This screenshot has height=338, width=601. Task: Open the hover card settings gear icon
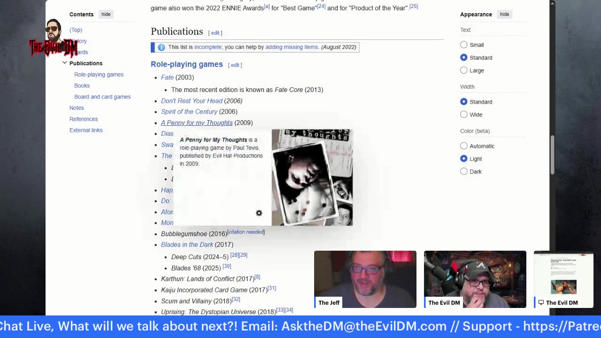coord(259,213)
